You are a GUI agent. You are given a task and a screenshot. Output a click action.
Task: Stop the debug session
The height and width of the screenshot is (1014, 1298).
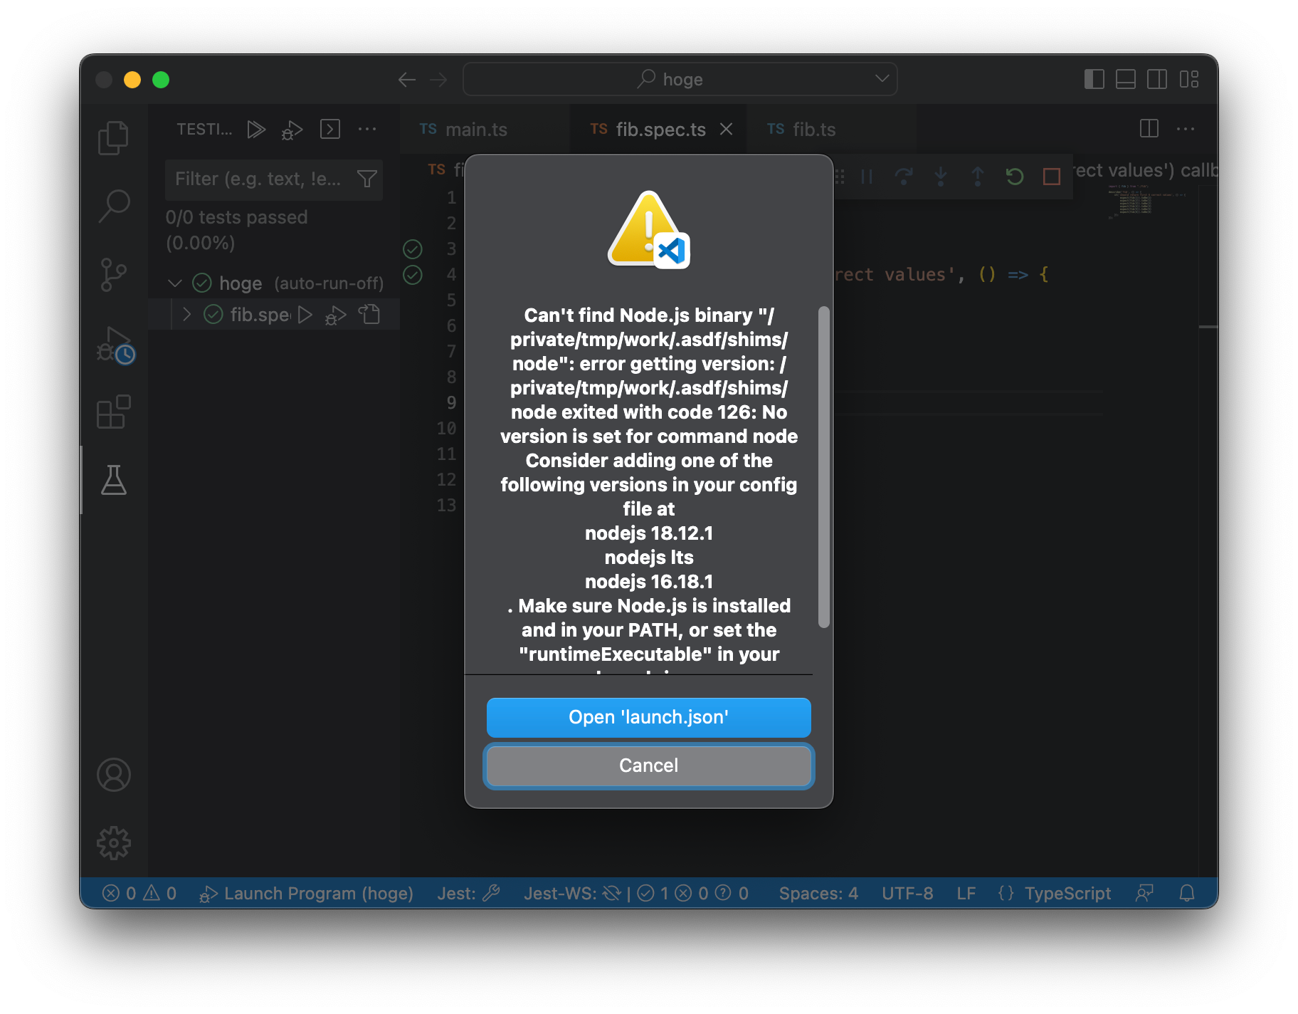1052,176
